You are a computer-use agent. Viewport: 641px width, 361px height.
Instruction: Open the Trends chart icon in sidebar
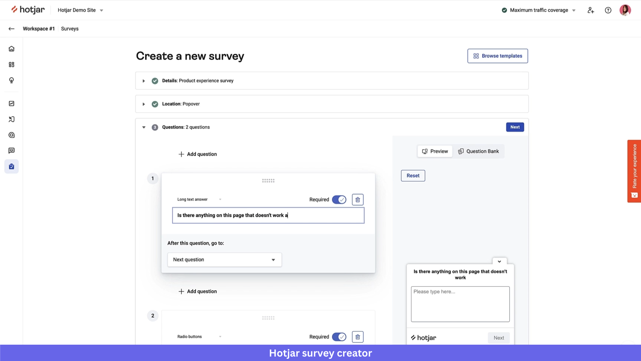pos(11,103)
